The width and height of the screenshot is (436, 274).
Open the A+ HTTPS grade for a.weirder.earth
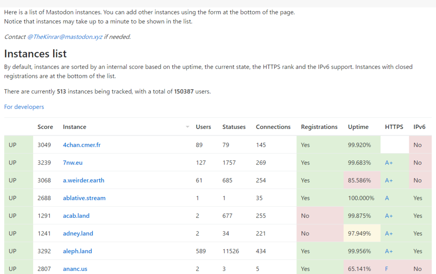389,180
